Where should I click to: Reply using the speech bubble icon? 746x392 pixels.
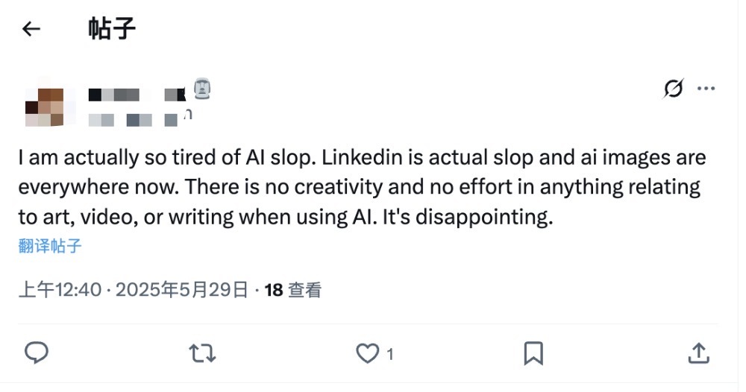point(37,353)
